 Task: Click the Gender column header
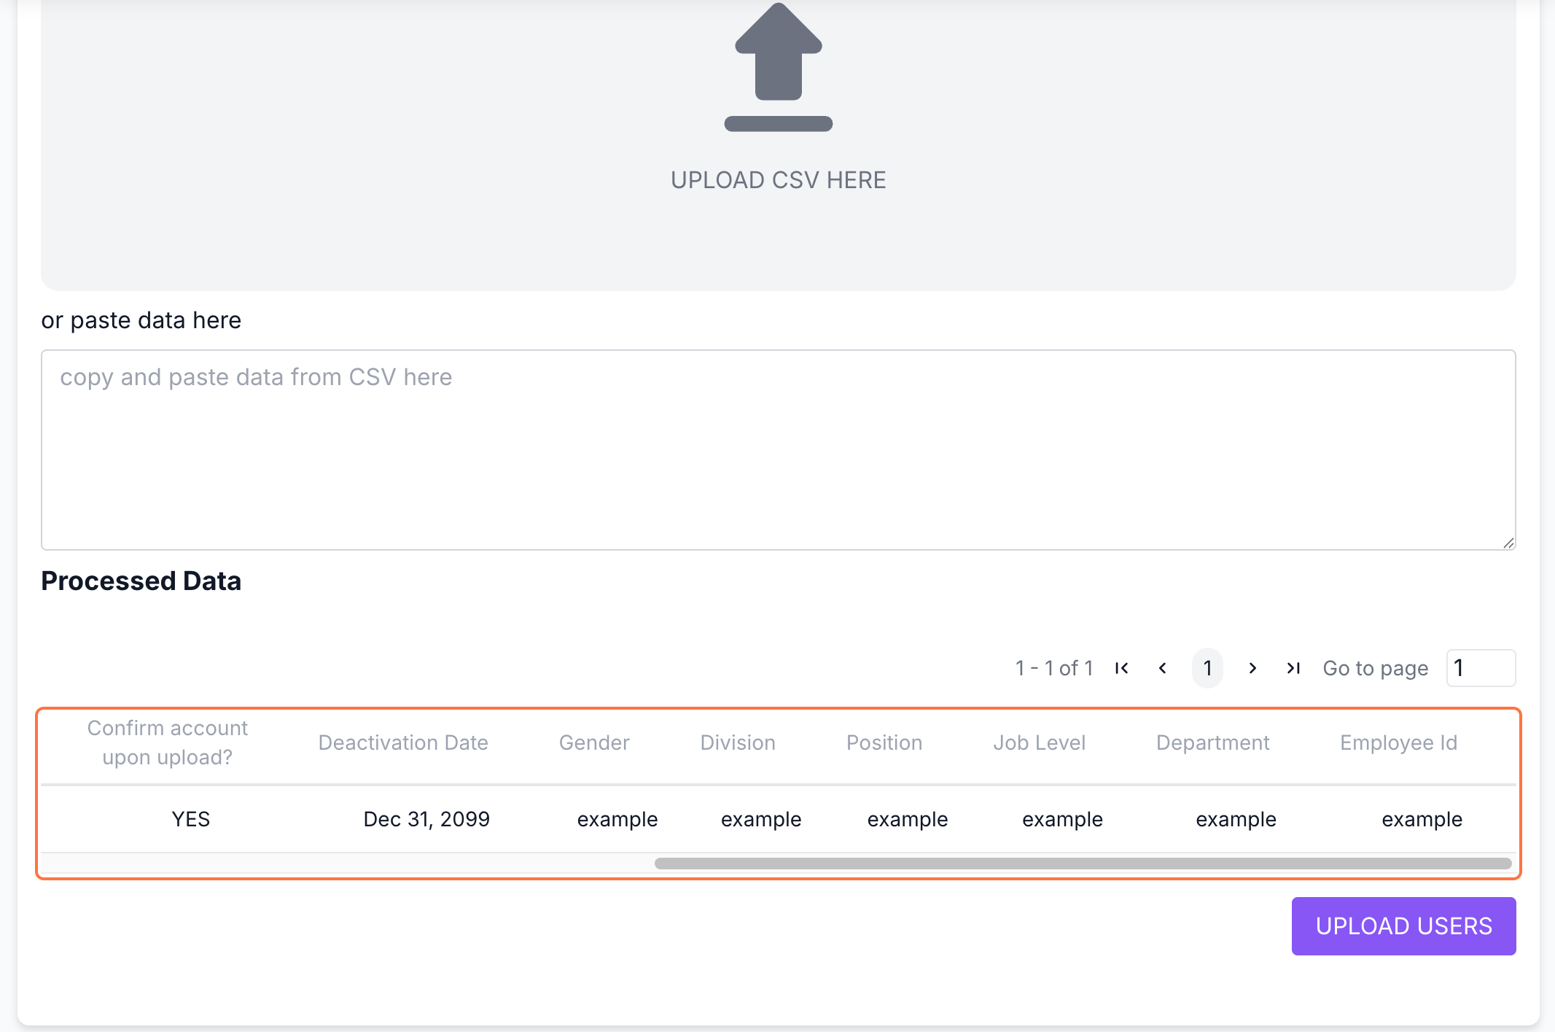[x=594, y=742]
